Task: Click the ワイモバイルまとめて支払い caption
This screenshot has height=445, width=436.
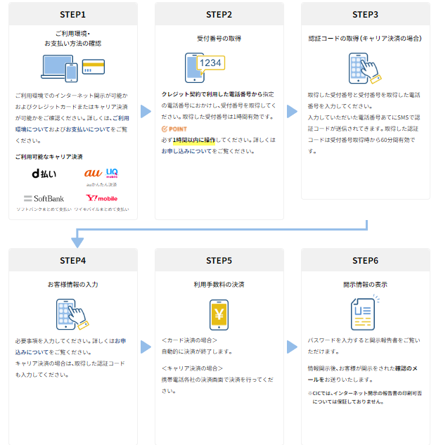Action: pos(102,209)
